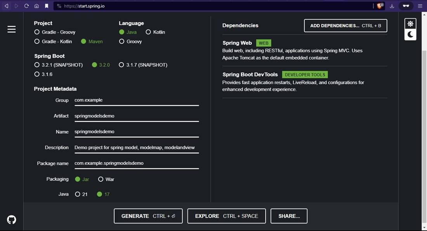Open the browser main menu icon
Viewport: 427px width, 231px height.
coord(420,6)
